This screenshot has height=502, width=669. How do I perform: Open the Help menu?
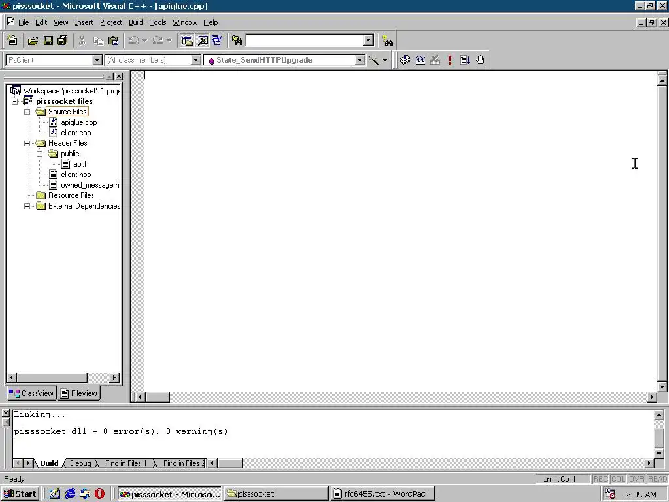pos(211,22)
